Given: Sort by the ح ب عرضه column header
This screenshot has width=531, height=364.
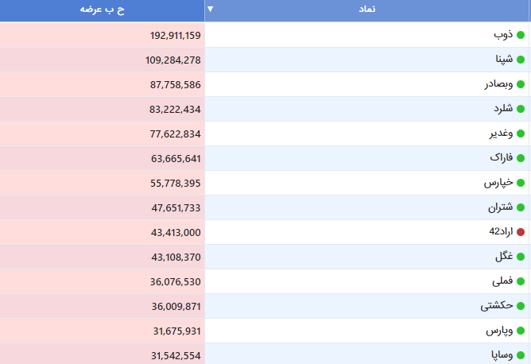Looking at the screenshot, I should tap(102, 10).
